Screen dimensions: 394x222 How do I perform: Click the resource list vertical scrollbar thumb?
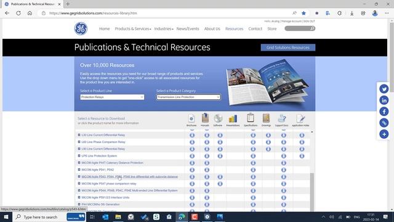312,192
